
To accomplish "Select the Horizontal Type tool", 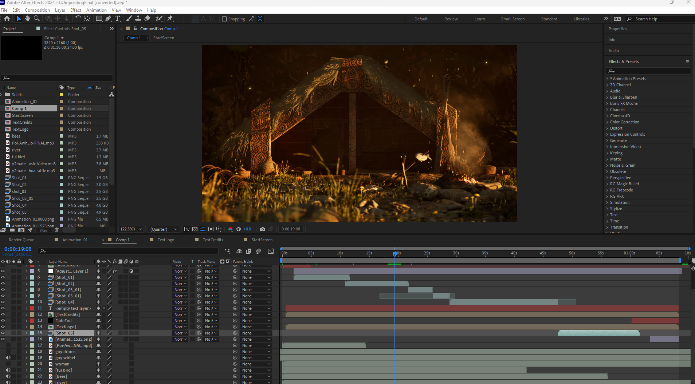I will click(x=117, y=19).
